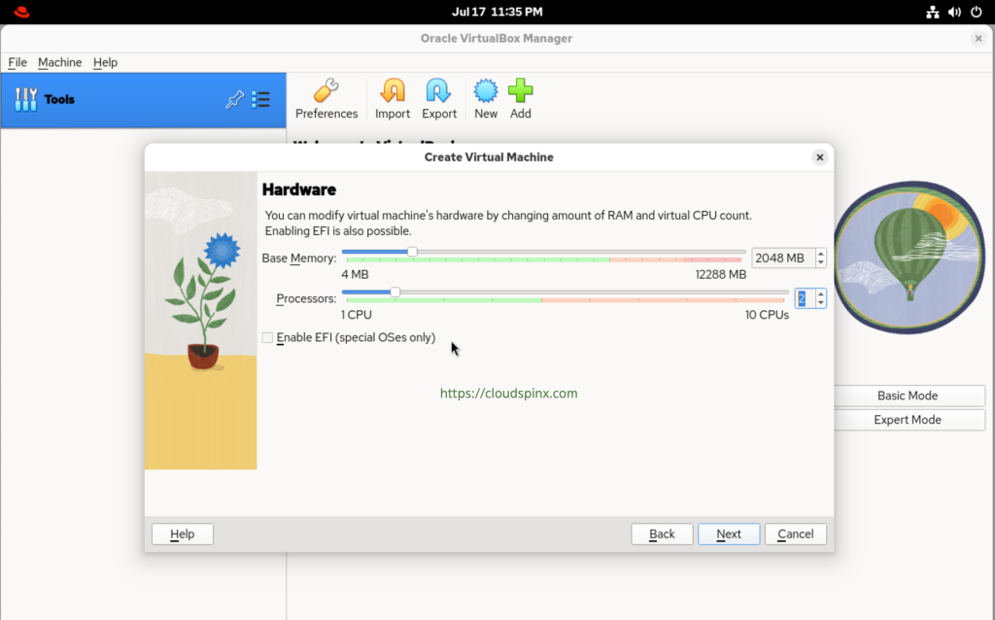Open the network status icon
The width and height of the screenshot is (995, 620).
coord(932,12)
